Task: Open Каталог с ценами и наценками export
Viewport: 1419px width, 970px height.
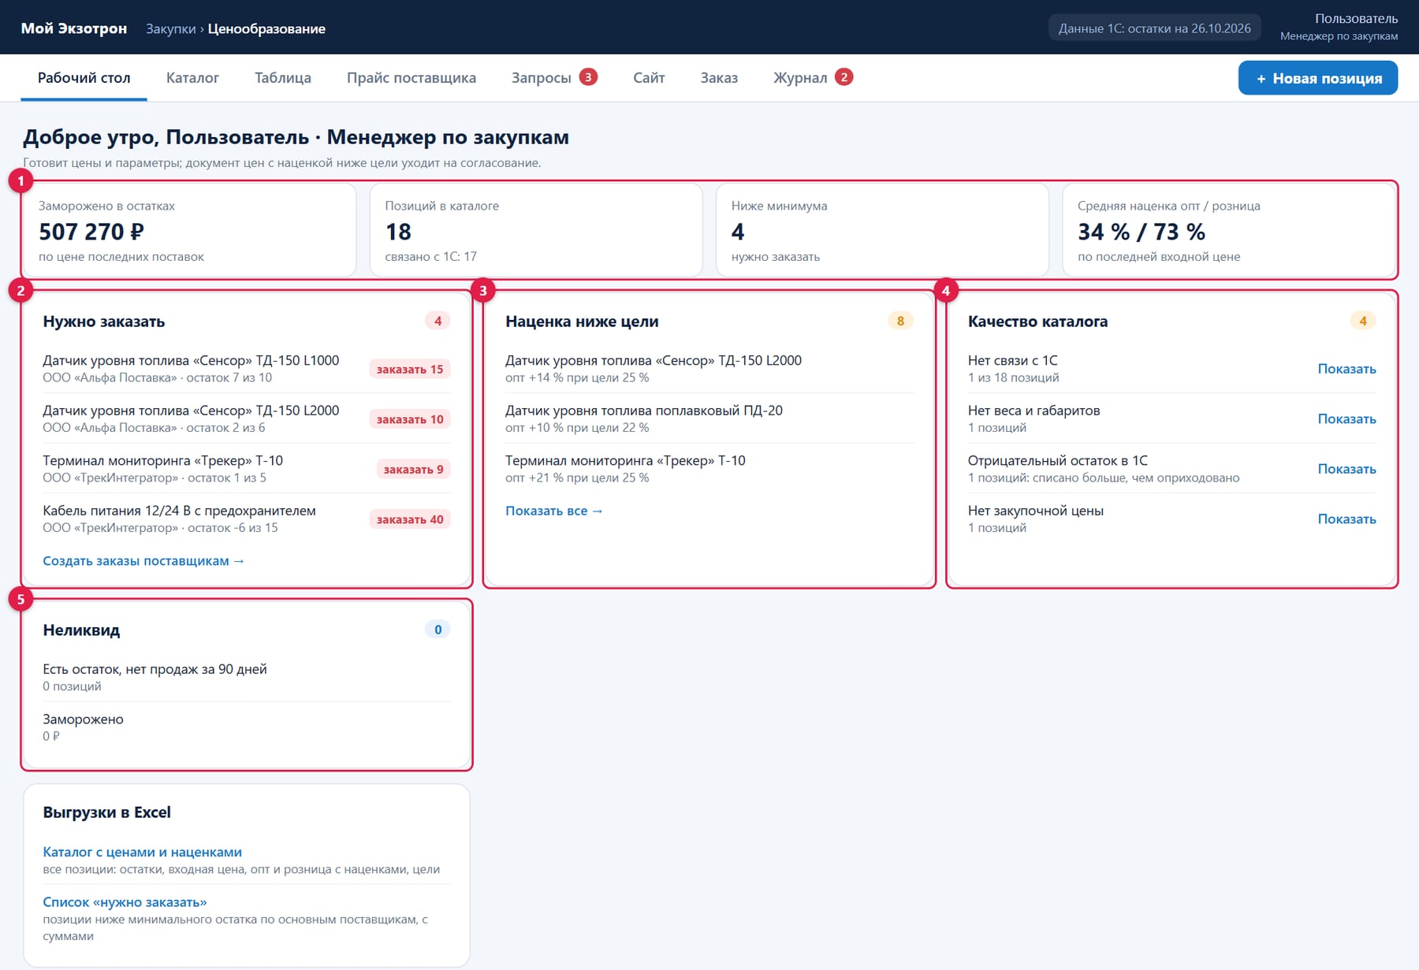Action: pyautogui.click(x=142, y=852)
